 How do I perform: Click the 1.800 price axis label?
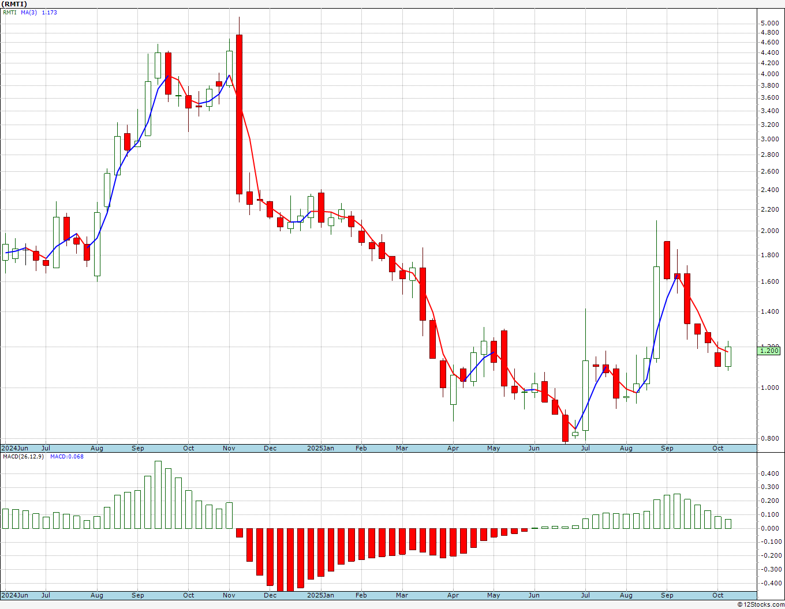(769, 255)
